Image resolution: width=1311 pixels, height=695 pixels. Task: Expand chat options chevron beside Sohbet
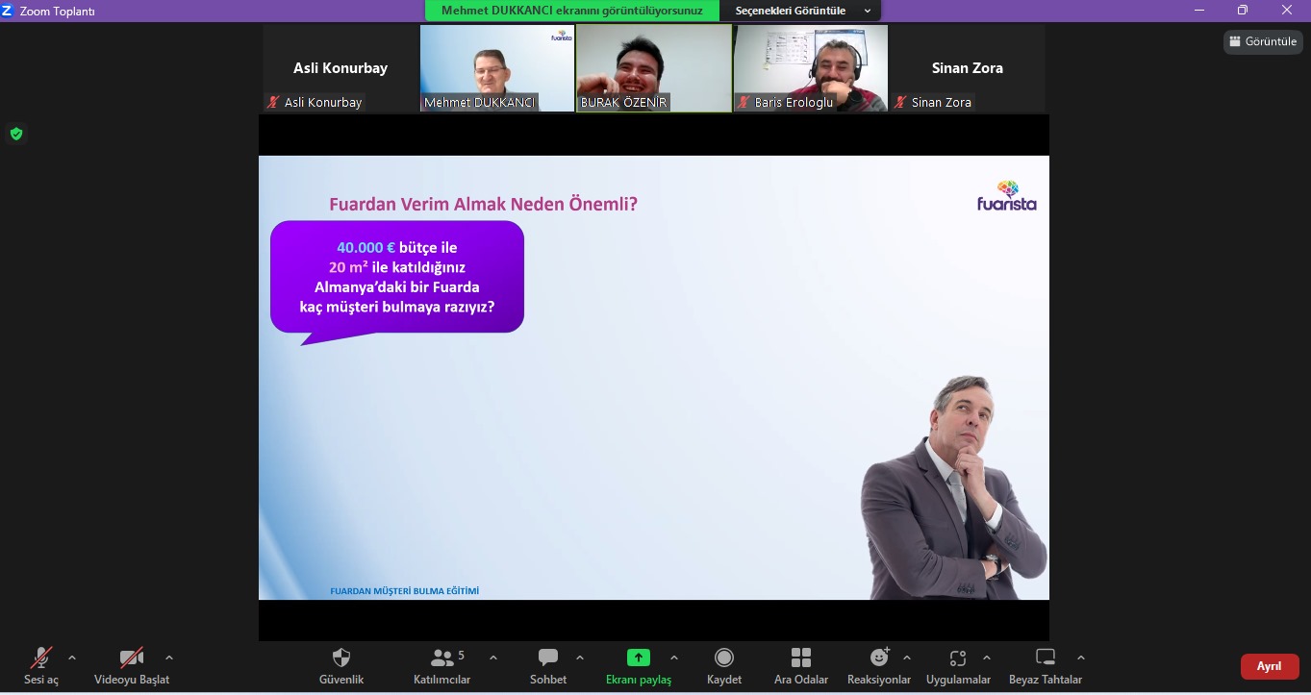pyautogui.click(x=580, y=658)
